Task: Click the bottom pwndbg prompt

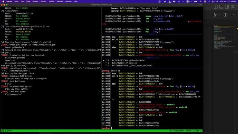Action: pyautogui.click(x=106, y=128)
